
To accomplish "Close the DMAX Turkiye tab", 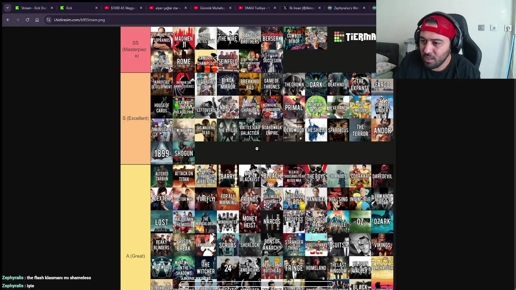I will point(275,8).
